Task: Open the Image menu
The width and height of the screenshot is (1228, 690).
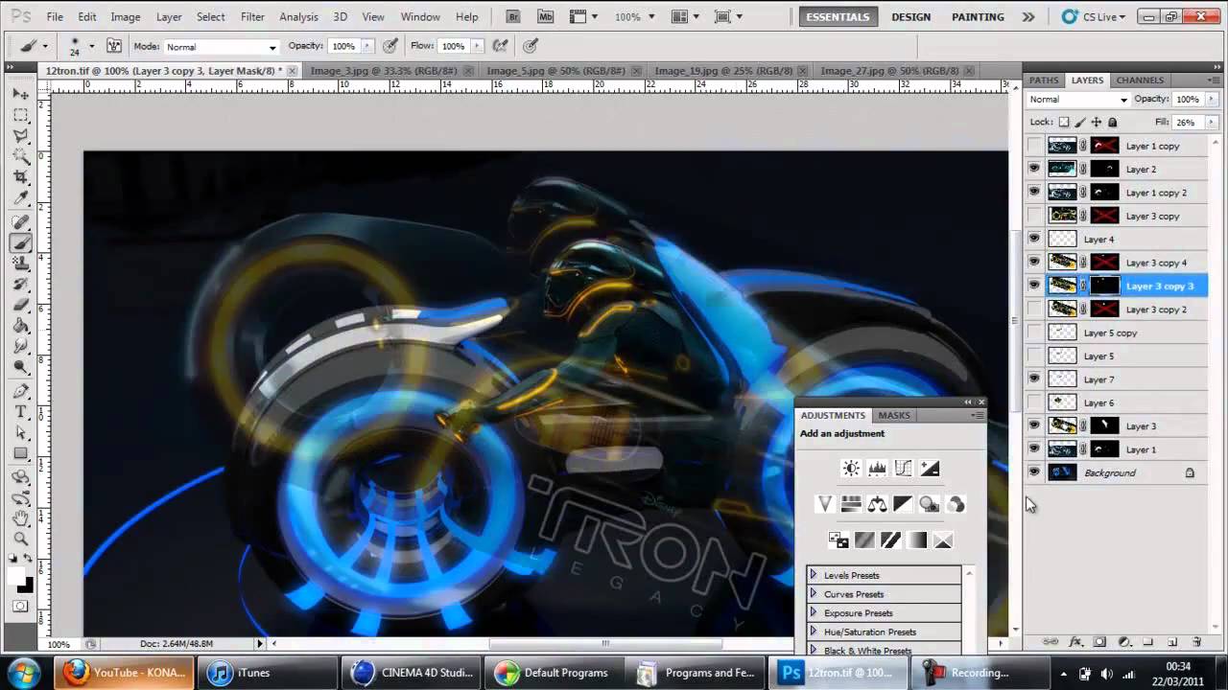Action: tap(126, 17)
